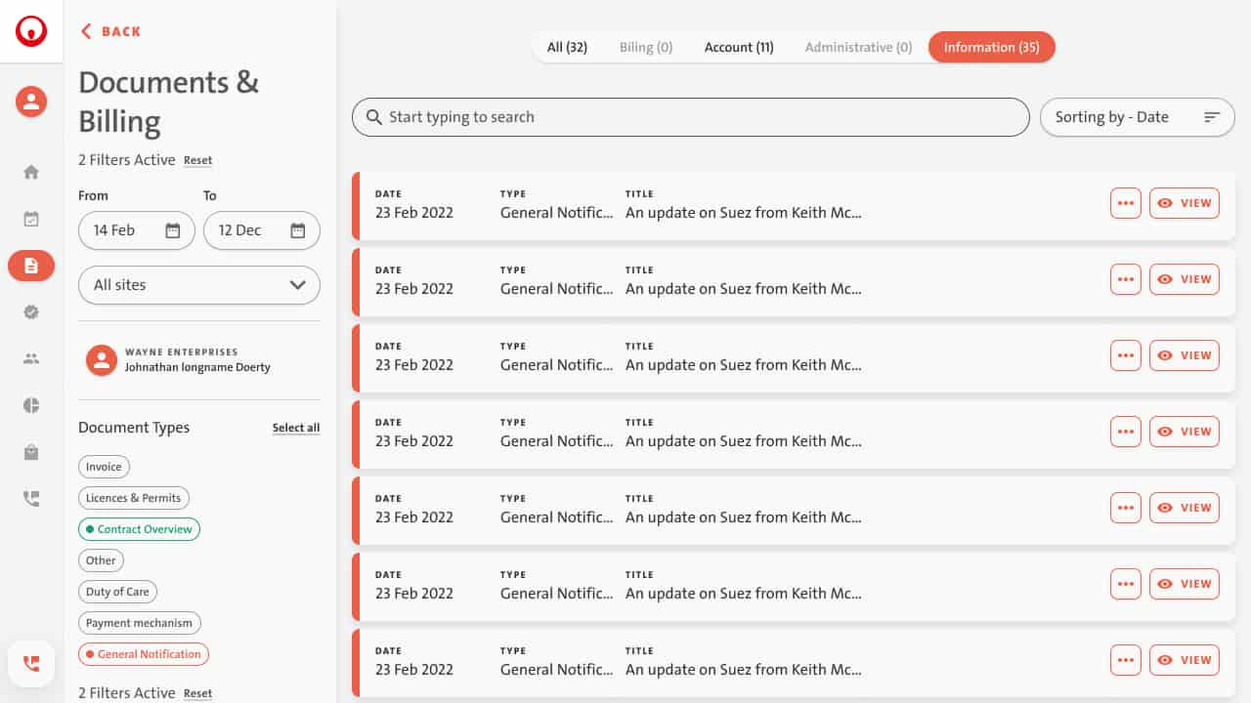The height and width of the screenshot is (703, 1251).
Task: Click the home icon in the sidebar
Action: (x=31, y=172)
